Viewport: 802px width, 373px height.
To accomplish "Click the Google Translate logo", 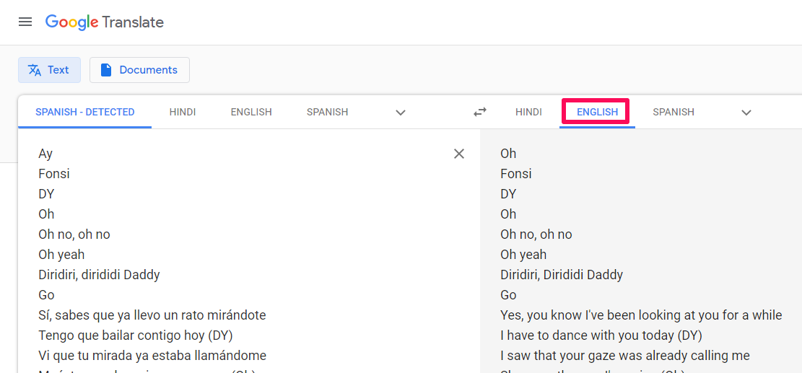I will click(x=105, y=22).
